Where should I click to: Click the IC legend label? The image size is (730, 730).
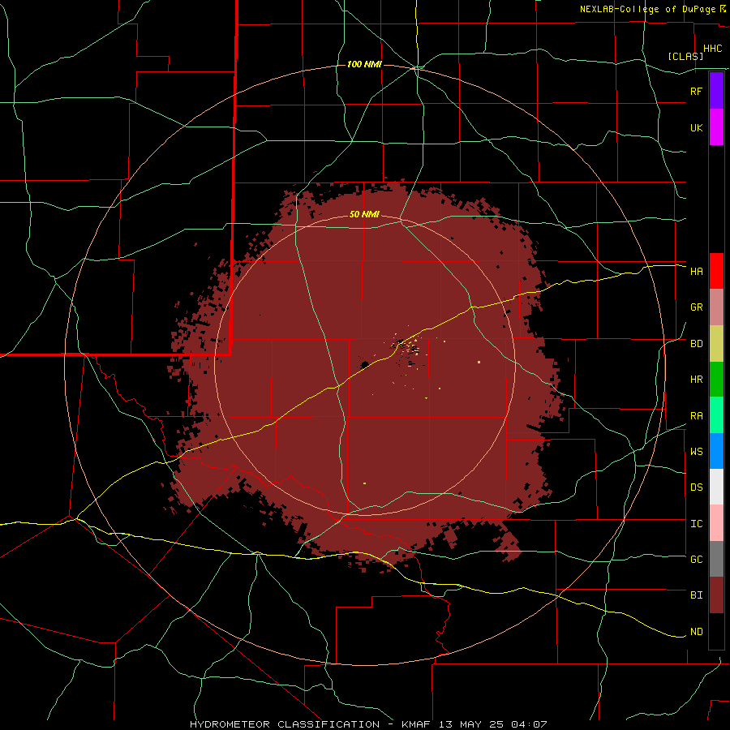tap(696, 524)
